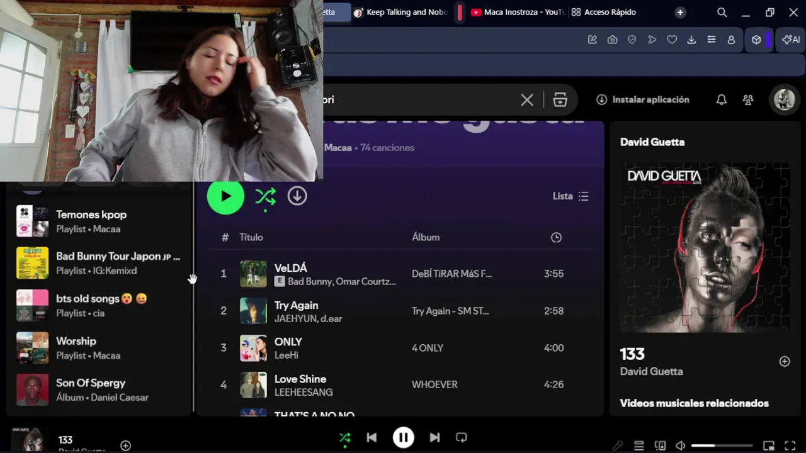
Task: Skip to the previous track
Action: click(x=372, y=437)
